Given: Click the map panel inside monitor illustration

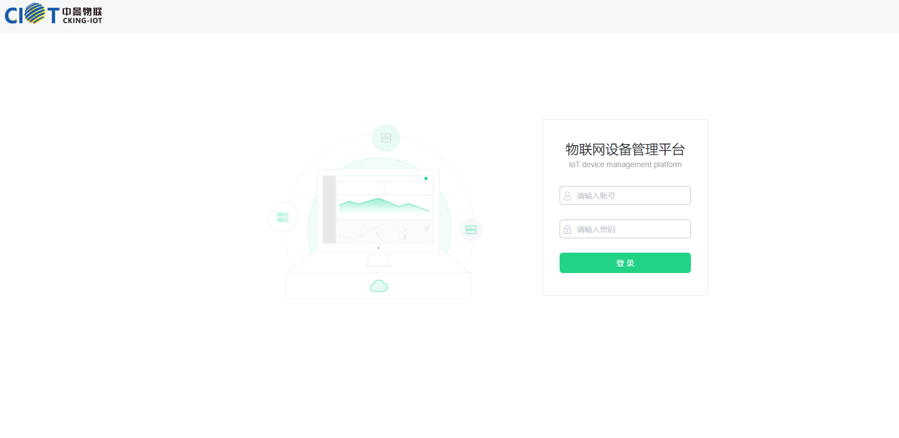Looking at the screenshot, I should (x=384, y=232).
